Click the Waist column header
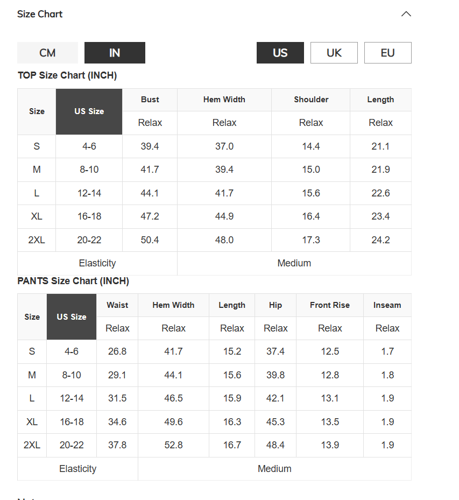 (117, 305)
